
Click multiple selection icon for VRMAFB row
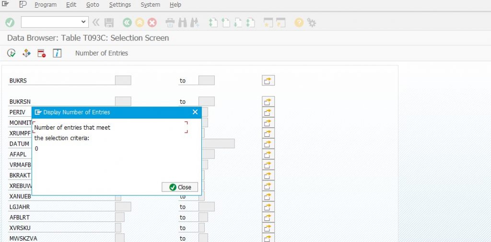point(268,165)
